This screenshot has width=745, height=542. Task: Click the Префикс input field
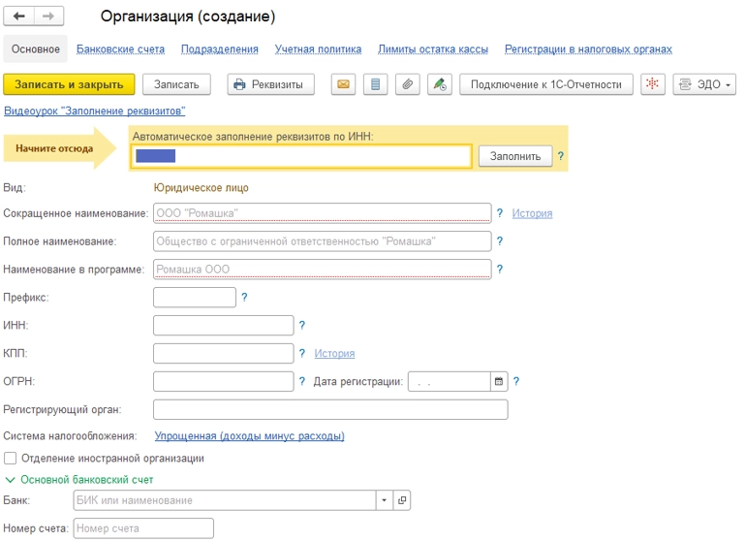pyautogui.click(x=195, y=297)
